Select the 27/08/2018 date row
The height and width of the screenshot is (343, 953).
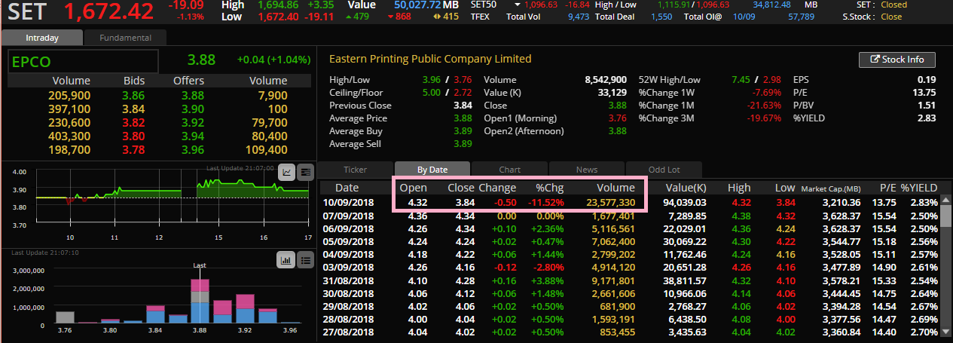pyautogui.click(x=629, y=332)
